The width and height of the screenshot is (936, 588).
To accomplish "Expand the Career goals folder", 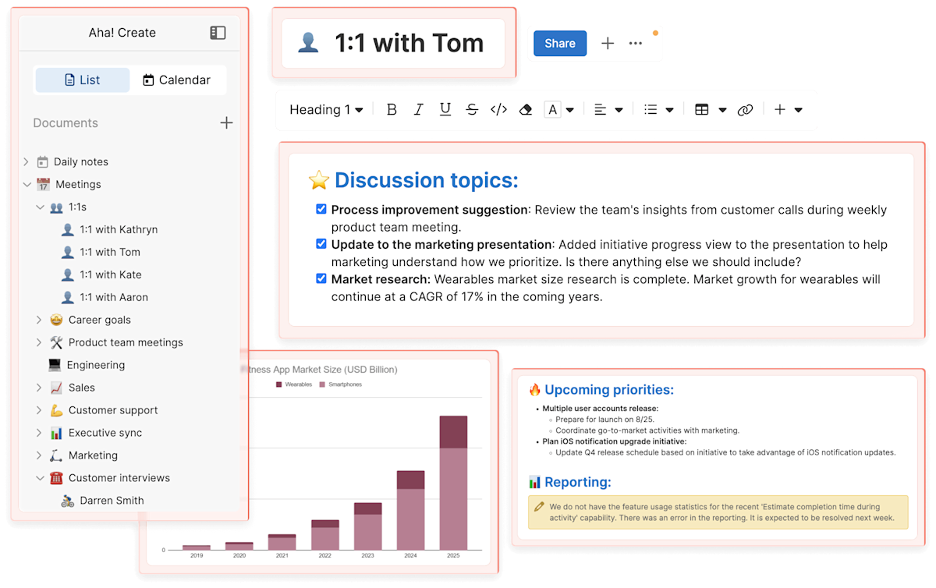I will tap(39, 320).
